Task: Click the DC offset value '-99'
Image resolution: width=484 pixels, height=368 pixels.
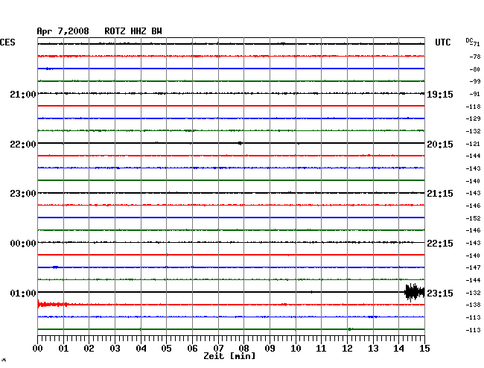Action: click(x=475, y=81)
